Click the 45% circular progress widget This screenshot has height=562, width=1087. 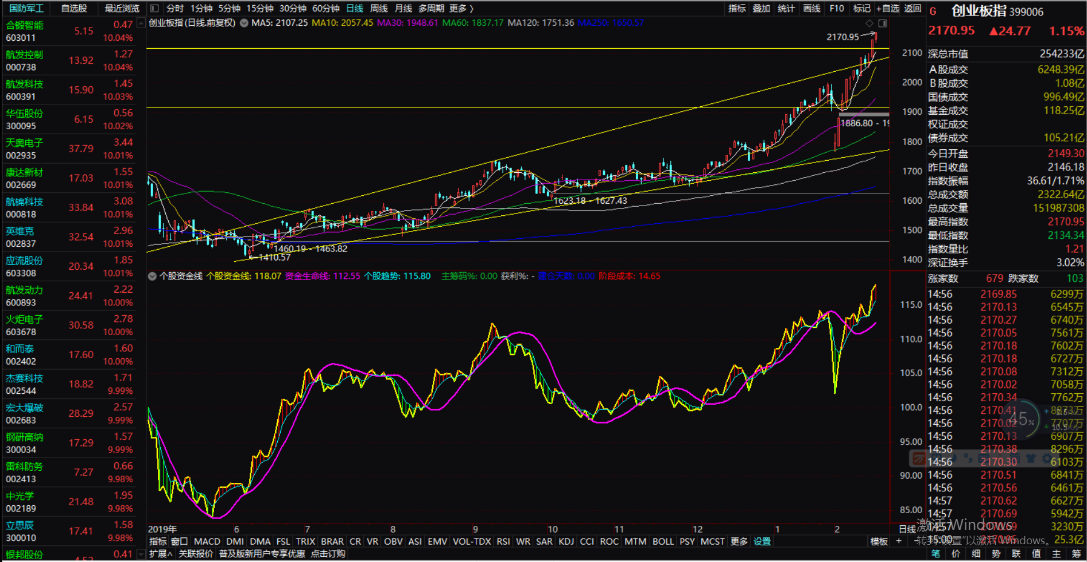(1020, 420)
